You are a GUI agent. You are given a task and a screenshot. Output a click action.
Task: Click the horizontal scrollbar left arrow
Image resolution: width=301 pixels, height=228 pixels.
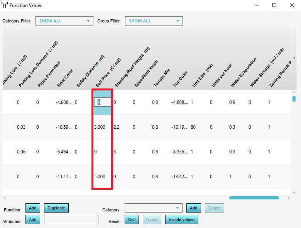coord(5,198)
